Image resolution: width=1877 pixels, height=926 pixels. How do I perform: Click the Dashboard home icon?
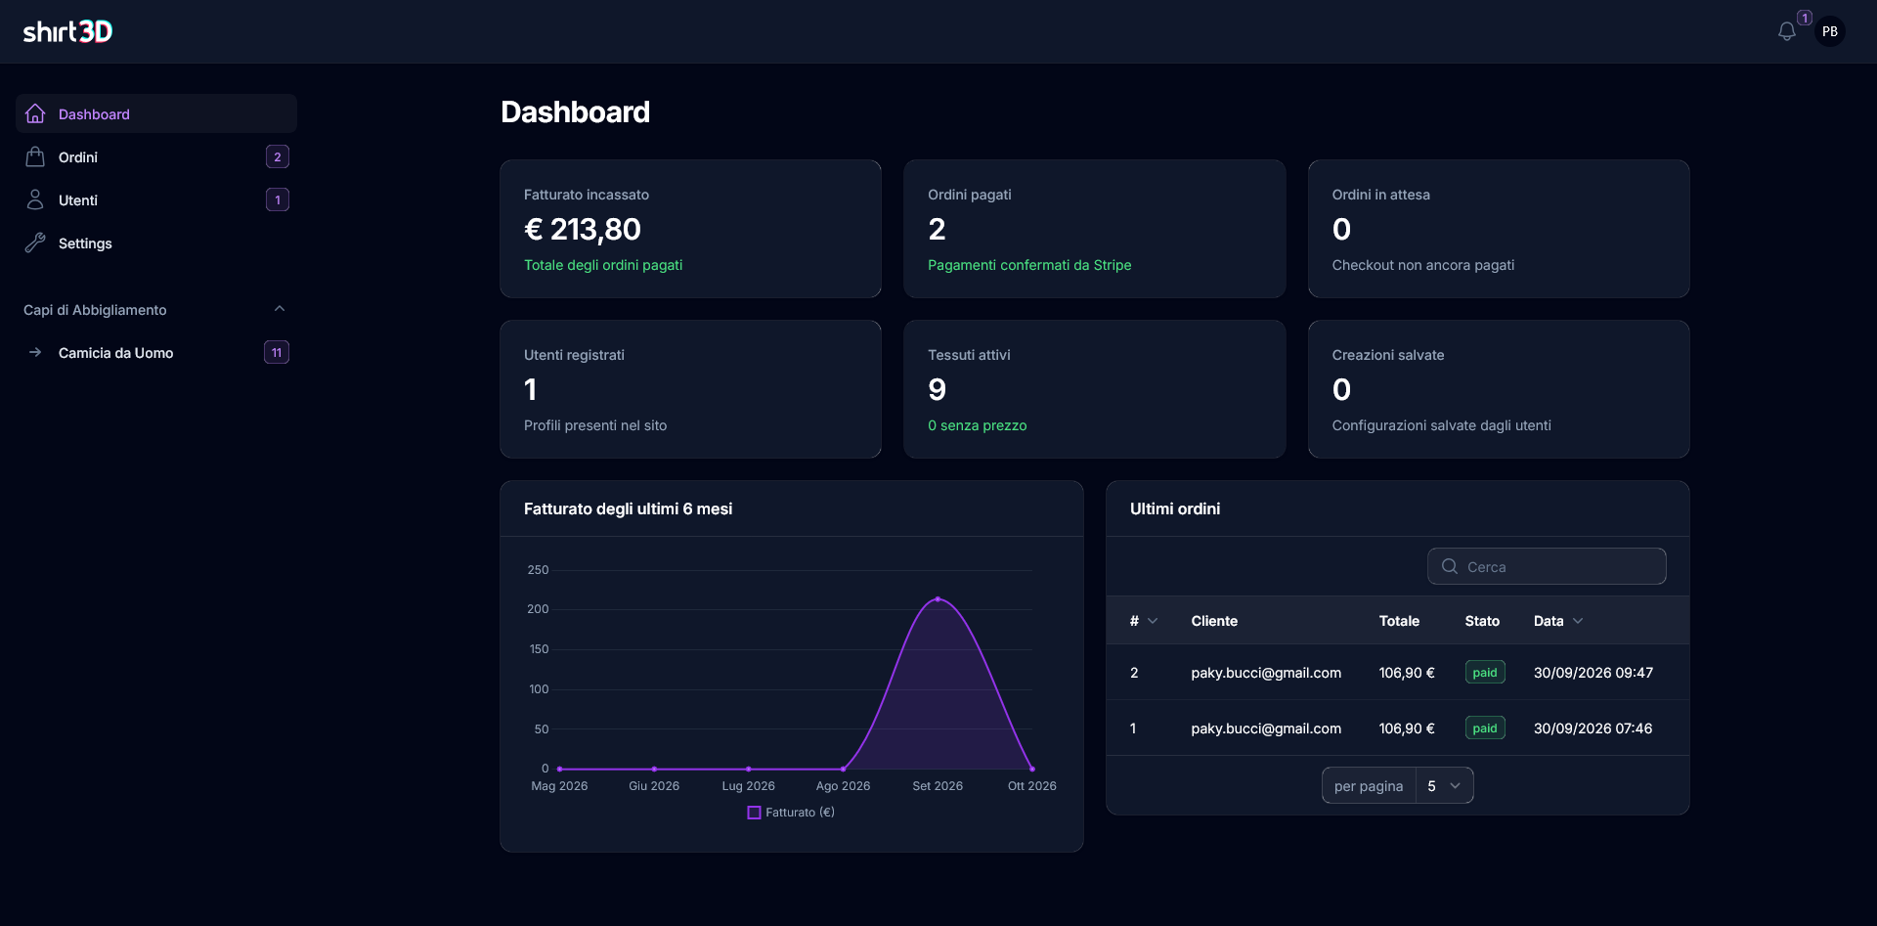click(x=35, y=113)
